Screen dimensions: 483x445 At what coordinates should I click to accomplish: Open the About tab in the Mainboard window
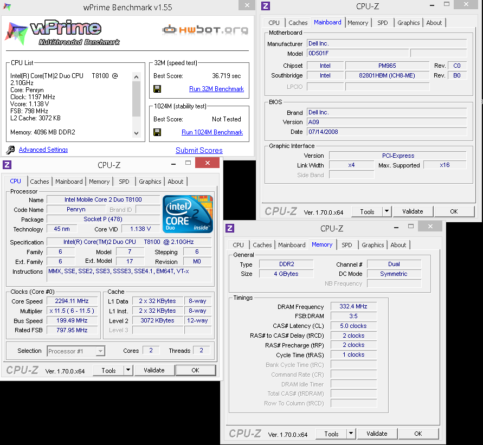coord(434,23)
